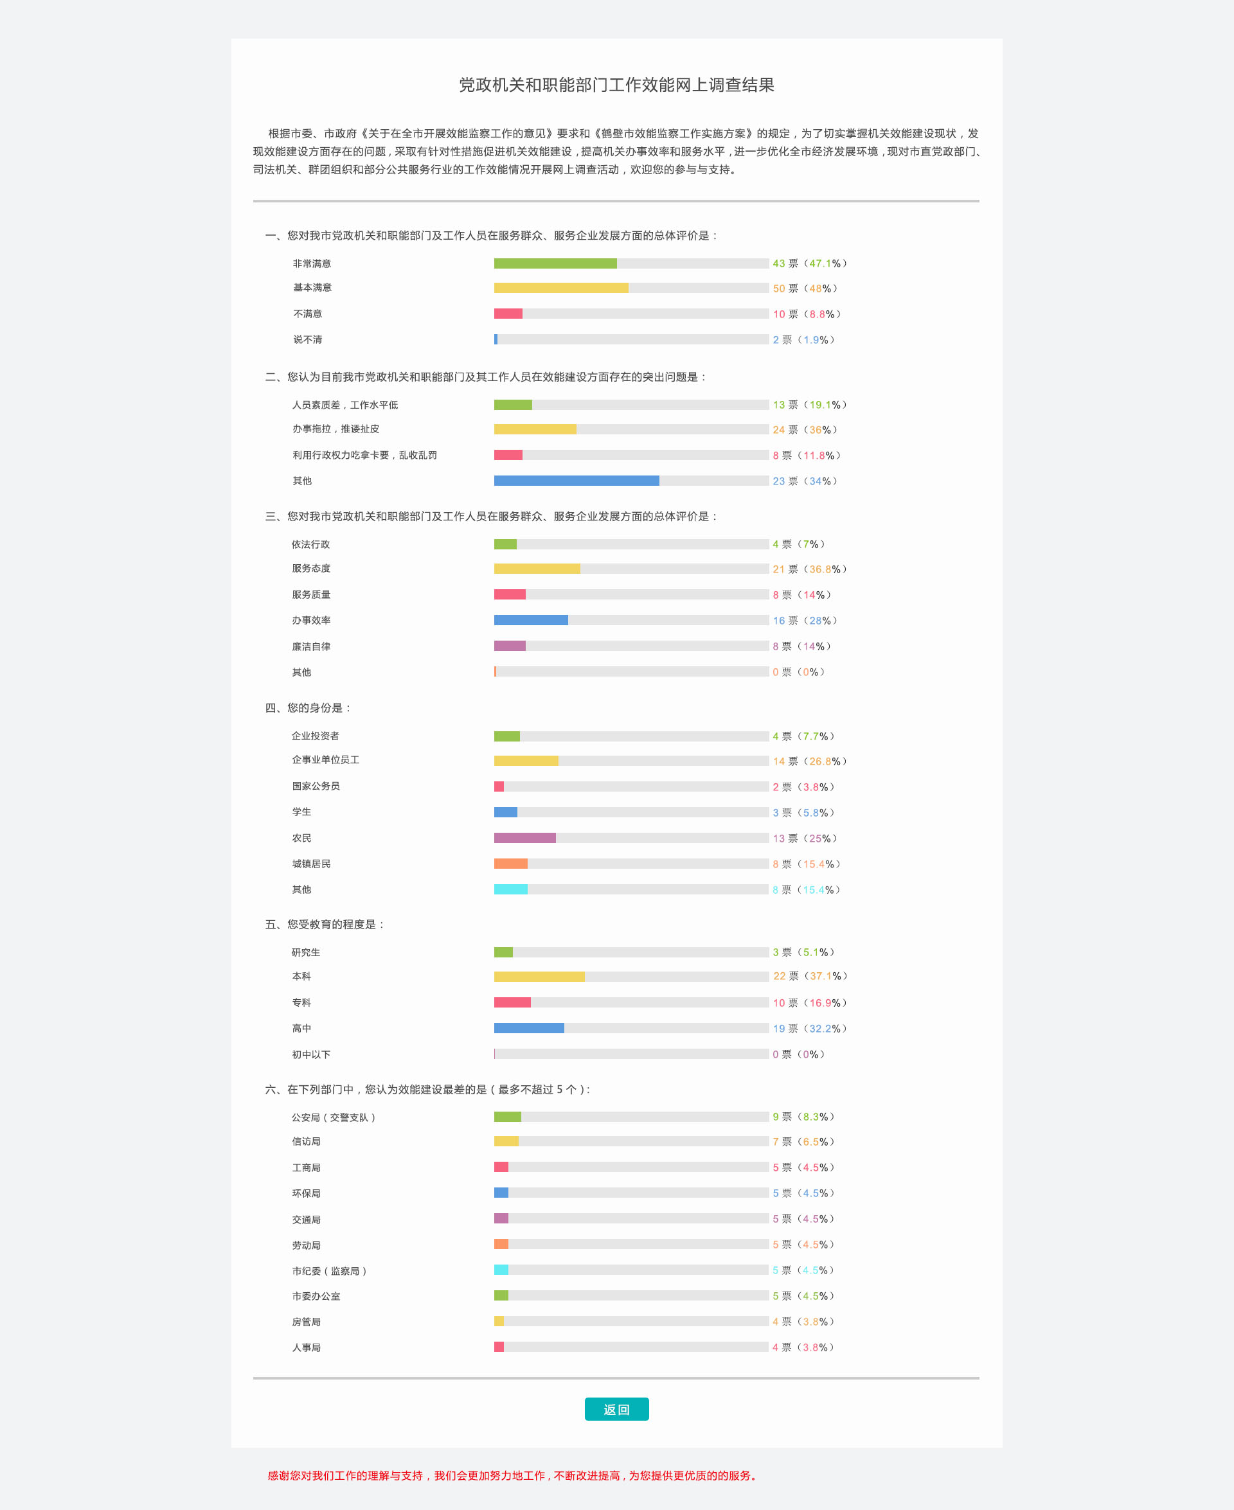Click the blue bar showing 23 票 (34%)
Image resolution: width=1234 pixels, height=1510 pixels.
577,481
